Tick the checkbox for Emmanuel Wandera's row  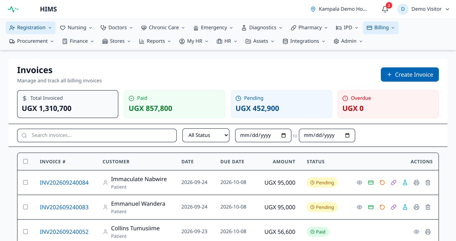click(25, 207)
